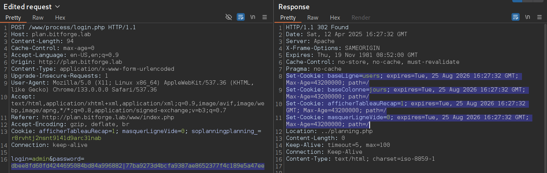Open request editor hamburger options menu
This screenshot has width=547, height=173.
point(264,17)
